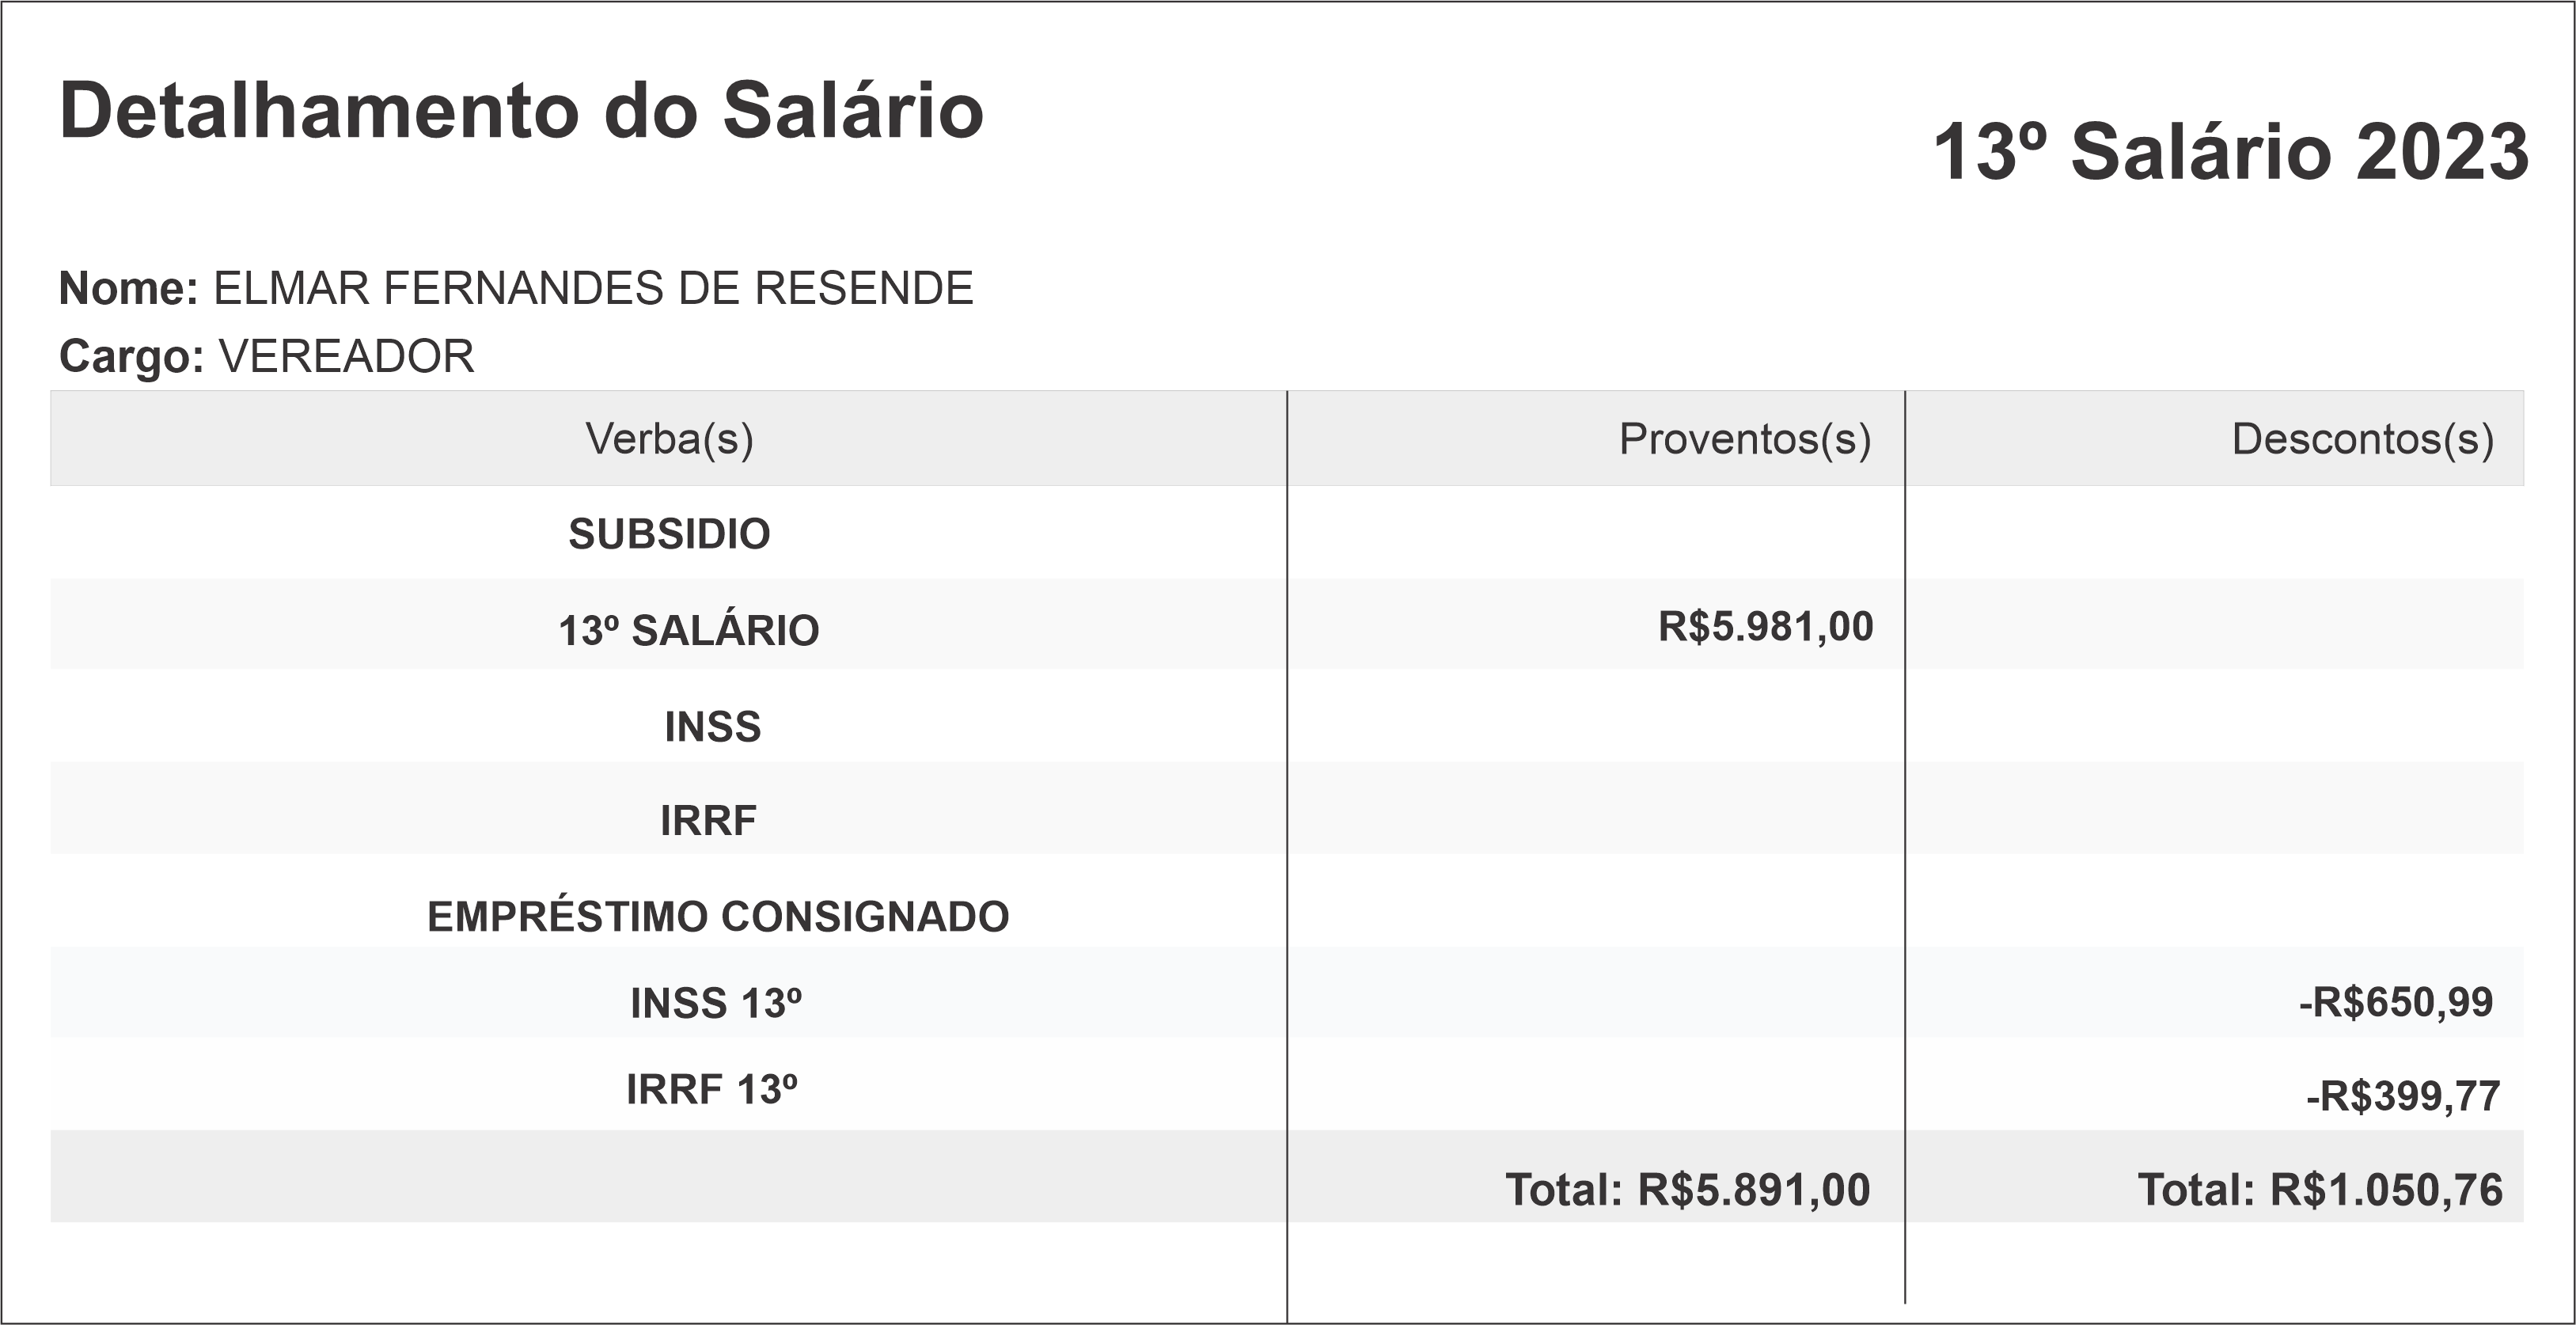
Task: Click the "Proventos(s)" column header
Action: click(1744, 439)
